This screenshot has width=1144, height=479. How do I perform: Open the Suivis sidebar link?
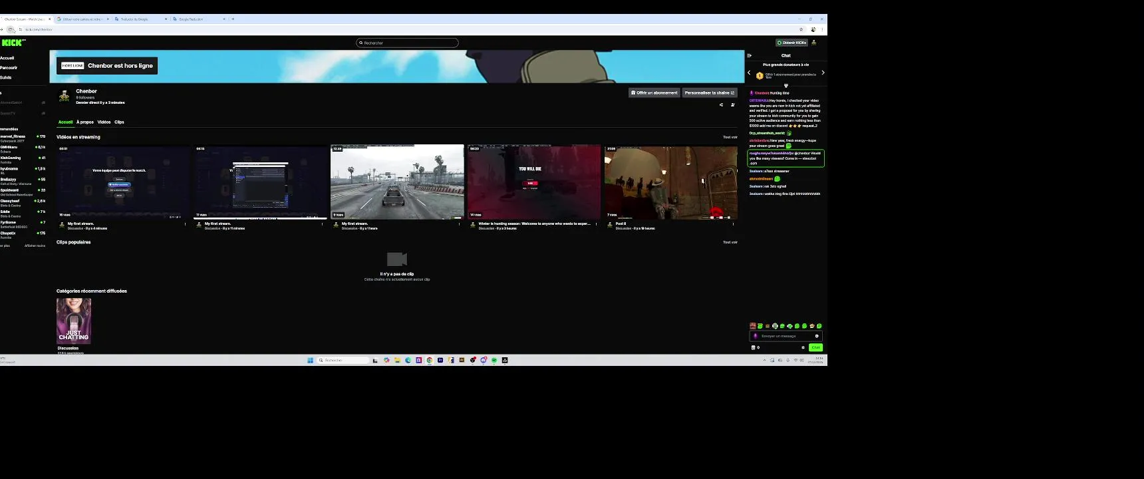click(x=6, y=78)
